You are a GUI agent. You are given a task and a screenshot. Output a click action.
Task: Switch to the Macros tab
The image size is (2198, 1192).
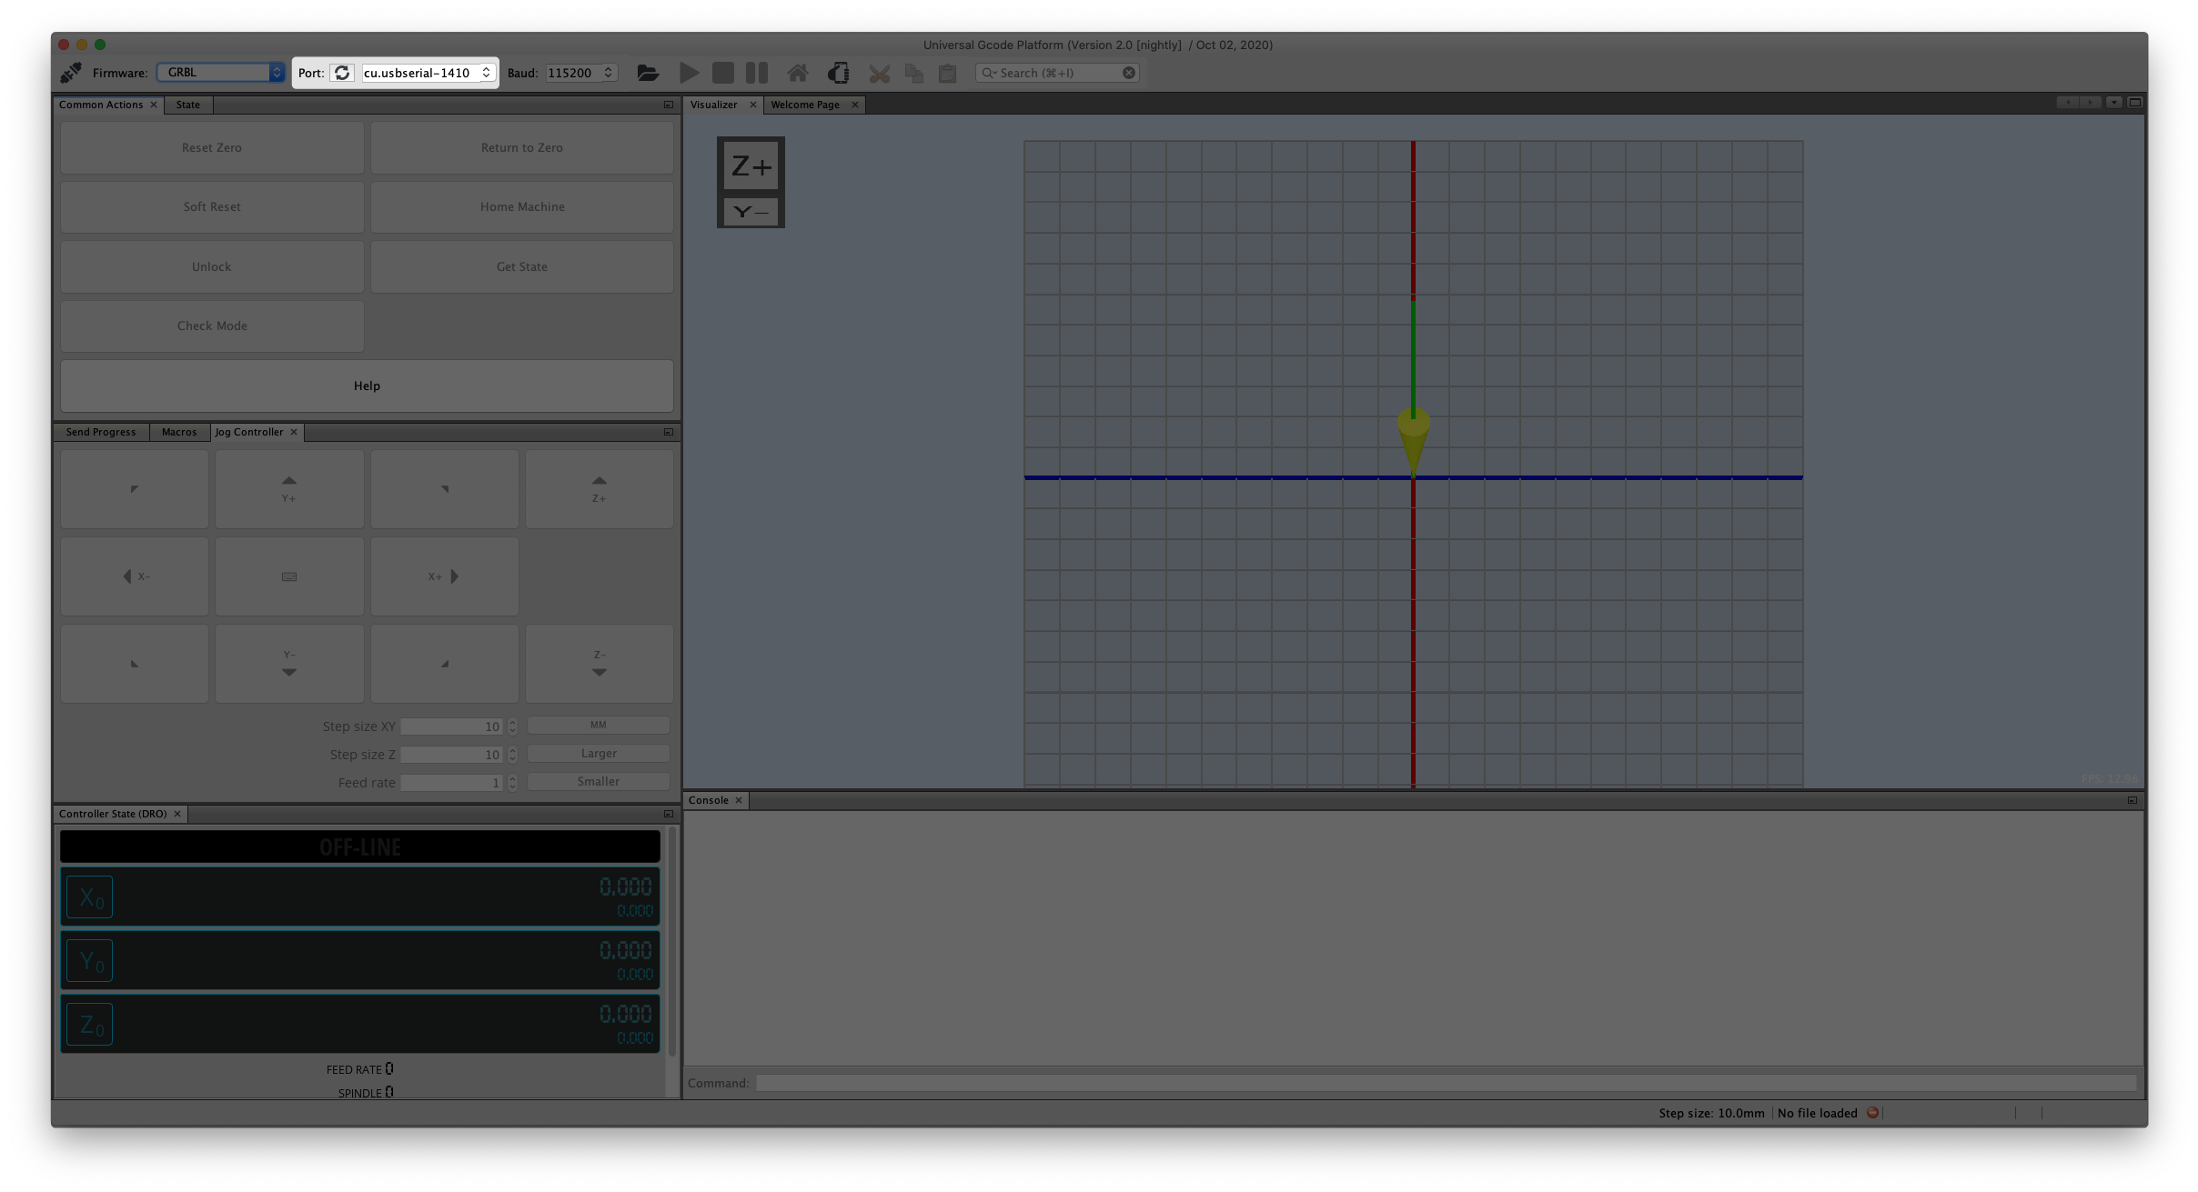(x=178, y=432)
